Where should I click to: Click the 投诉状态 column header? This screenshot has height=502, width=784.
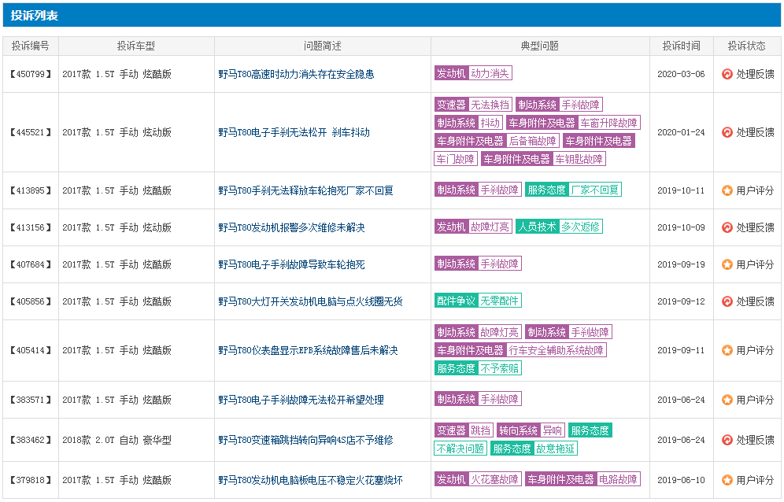click(746, 46)
